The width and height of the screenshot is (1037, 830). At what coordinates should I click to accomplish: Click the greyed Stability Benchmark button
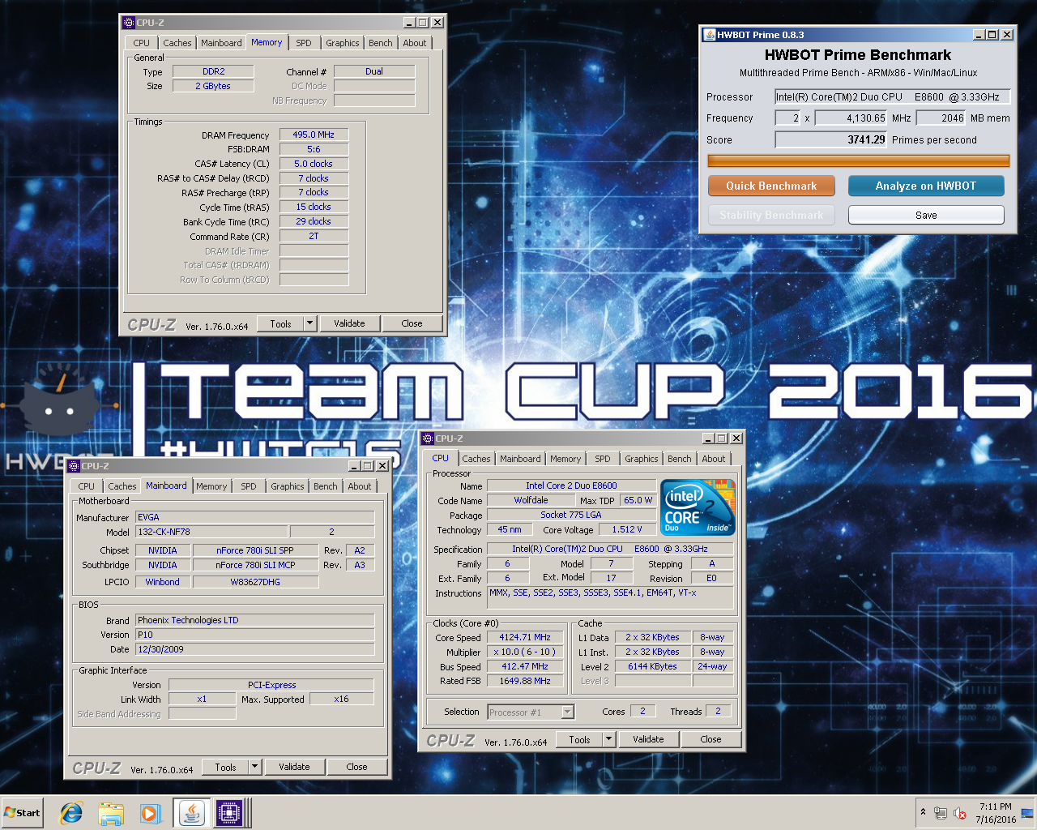click(771, 215)
